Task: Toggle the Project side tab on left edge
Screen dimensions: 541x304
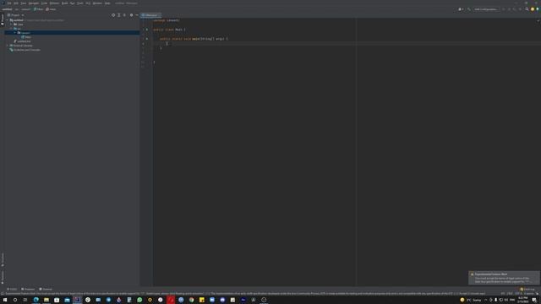Action: pos(2,19)
